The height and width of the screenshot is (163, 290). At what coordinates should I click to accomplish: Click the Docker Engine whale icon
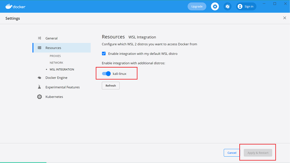pos(40,78)
